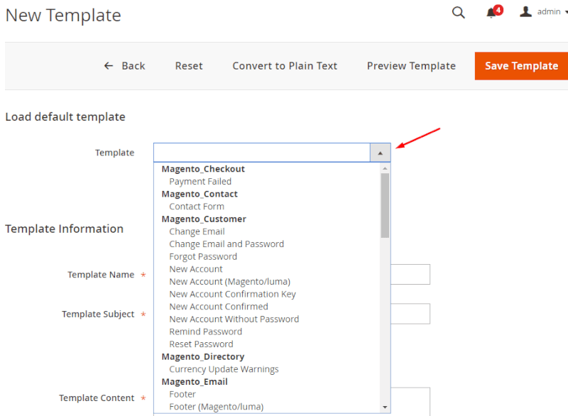
Task: Select Contact Form option
Action: (197, 207)
